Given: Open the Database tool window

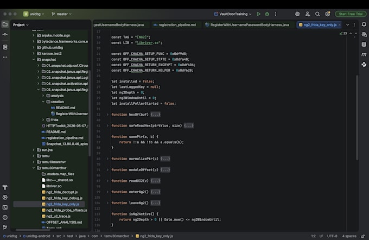Looking at the screenshot, I should point(364,45).
